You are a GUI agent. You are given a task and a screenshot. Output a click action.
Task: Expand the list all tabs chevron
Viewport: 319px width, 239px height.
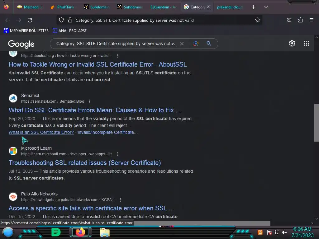[x=266, y=7]
